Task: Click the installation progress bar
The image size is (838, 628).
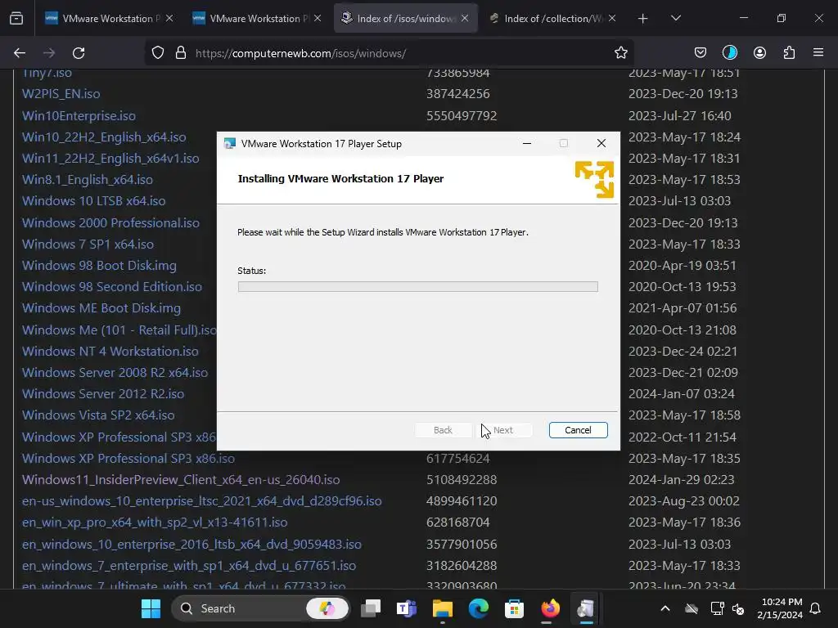Action: point(418,287)
